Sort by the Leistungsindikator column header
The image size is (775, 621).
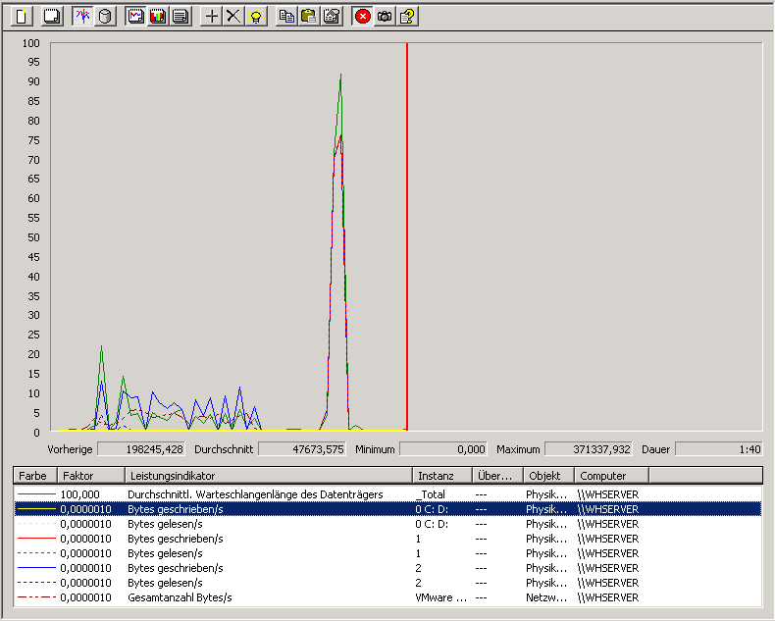[x=269, y=476]
